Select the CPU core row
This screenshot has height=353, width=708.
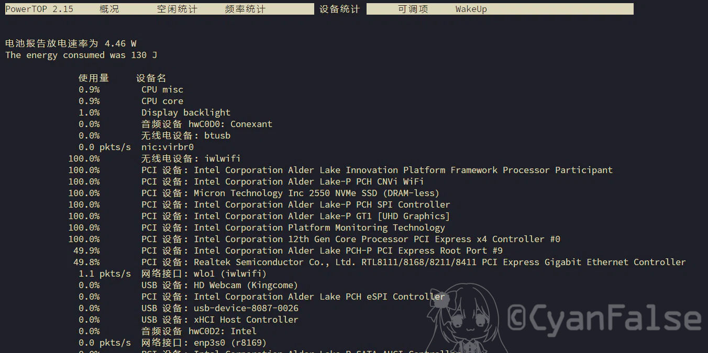[162, 101]
